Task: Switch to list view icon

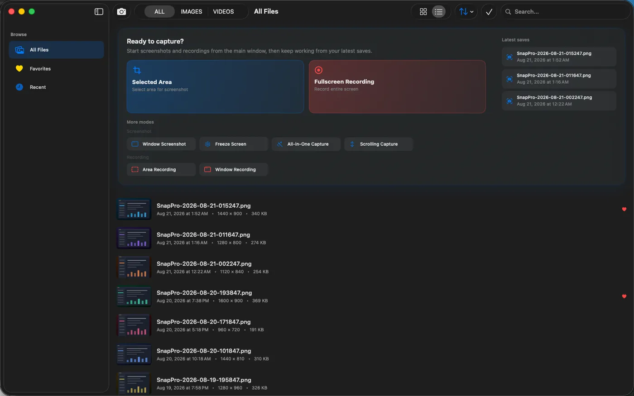Action: (x=438, y=12)
